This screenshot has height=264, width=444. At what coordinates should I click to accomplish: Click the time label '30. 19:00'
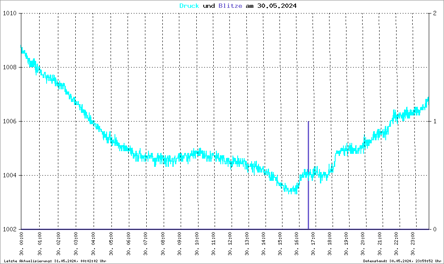[346, 244]
